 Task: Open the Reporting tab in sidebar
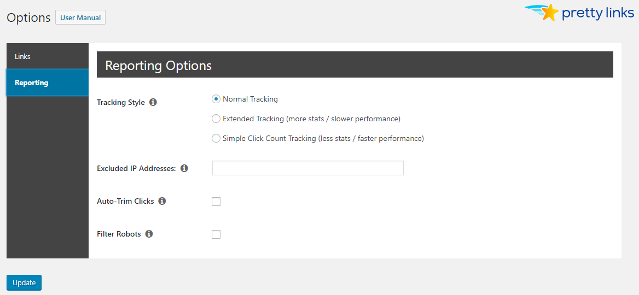coord(32,82)
